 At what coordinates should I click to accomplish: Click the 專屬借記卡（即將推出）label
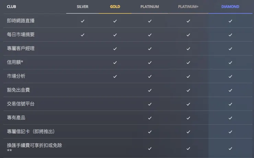click(31, 132)
